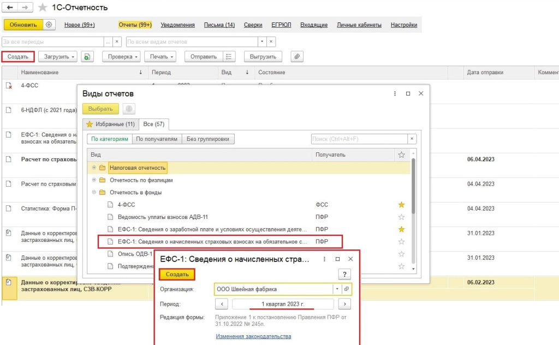Open the Письма (14) section
The image size is (559, 345).
(x=219, y=25)
